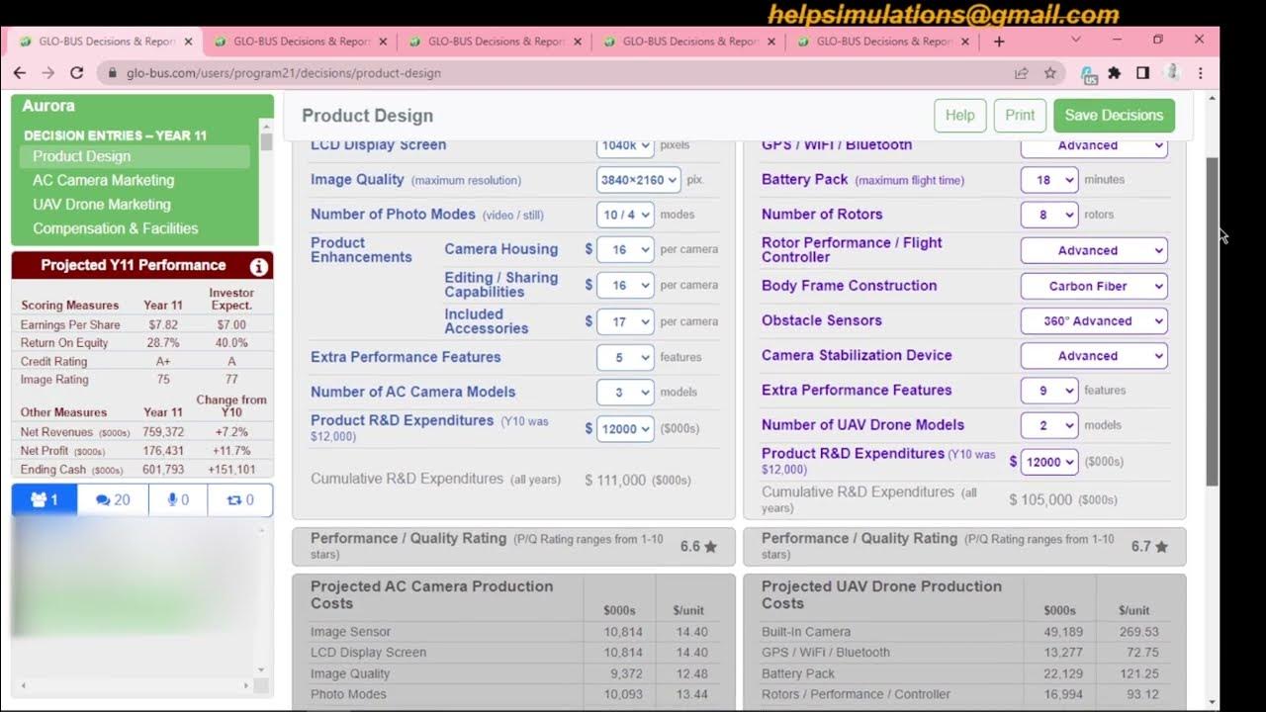Open Number of AC Camera Models dropdown

coord(625,392)
